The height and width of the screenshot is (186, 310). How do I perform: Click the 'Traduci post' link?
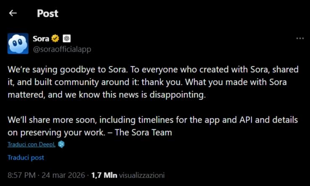26,157
